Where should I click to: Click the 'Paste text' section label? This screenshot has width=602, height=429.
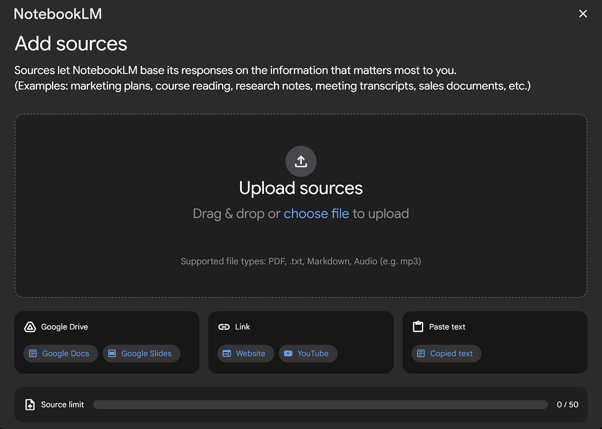coord(447,327)
